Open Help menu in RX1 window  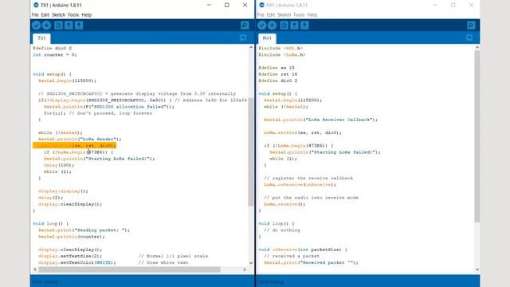pyautogui.click(x=312, y=14)
